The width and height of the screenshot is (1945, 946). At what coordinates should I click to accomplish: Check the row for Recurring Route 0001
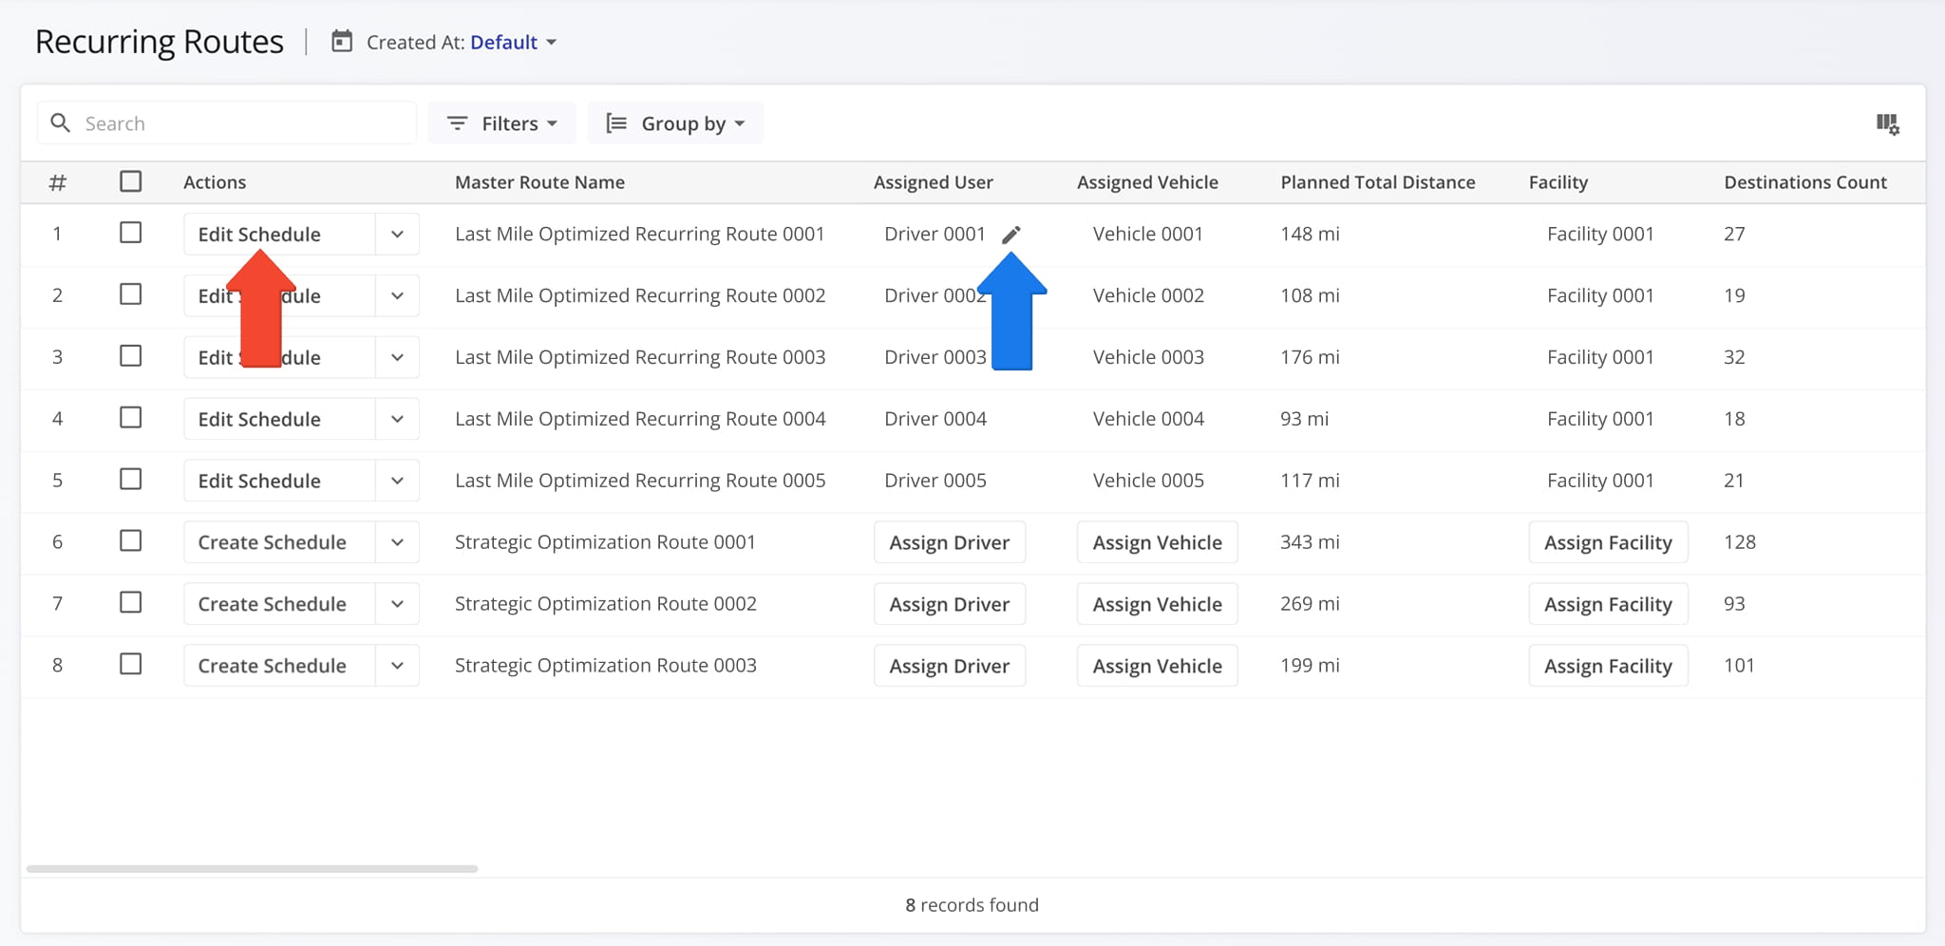pyautogui.click(x=130, y=232)
